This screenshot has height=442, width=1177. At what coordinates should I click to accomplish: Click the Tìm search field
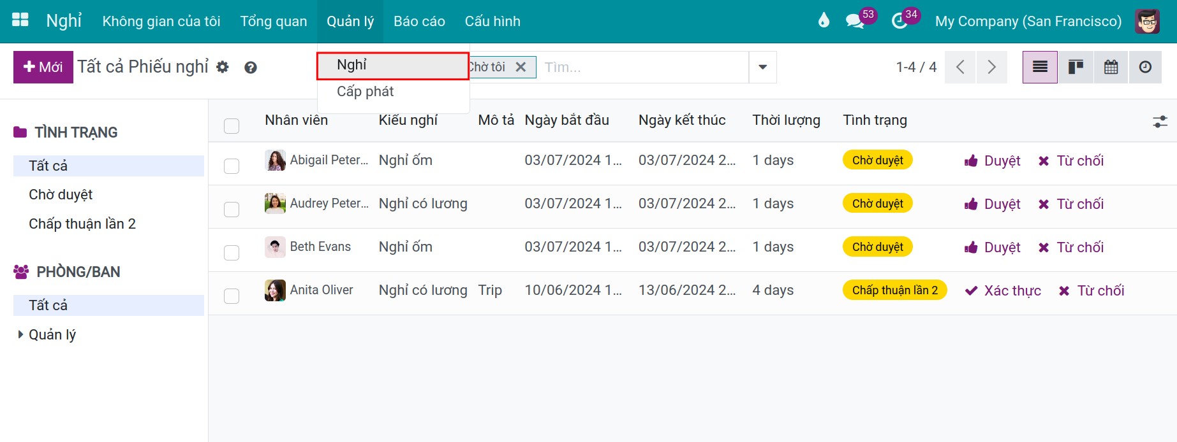tap(643, 67)
